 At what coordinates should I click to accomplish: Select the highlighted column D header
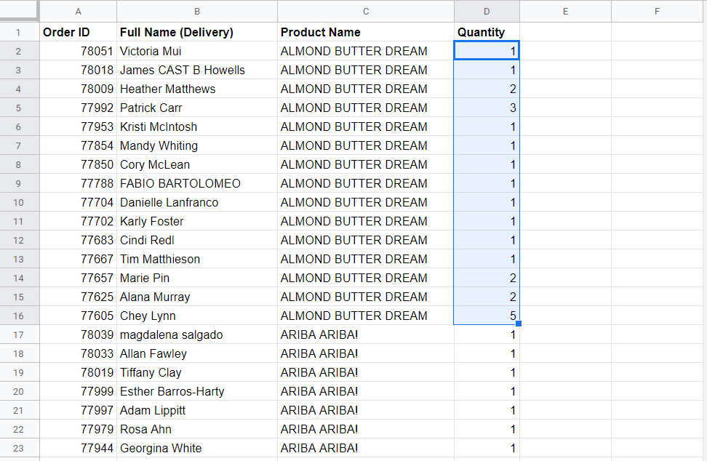(487, 11)
